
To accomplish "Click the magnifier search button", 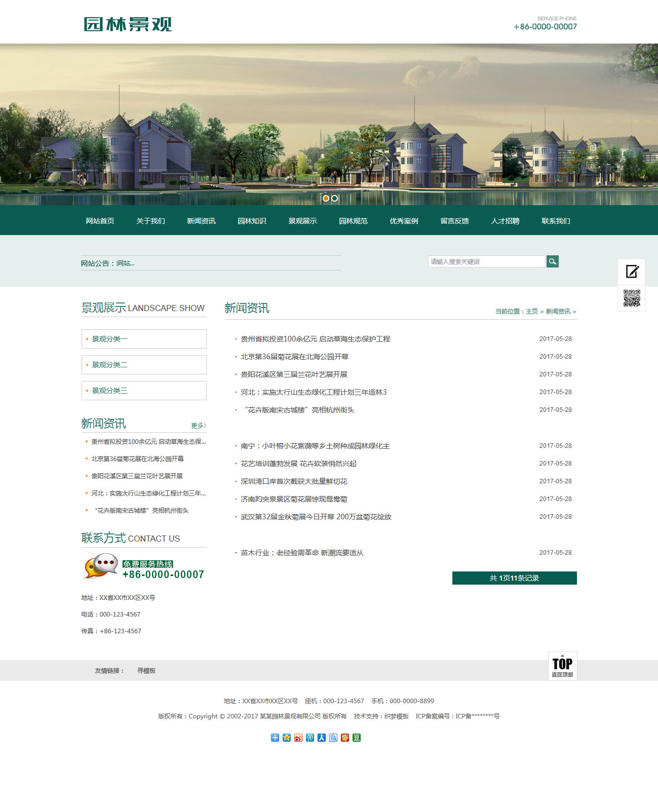I will [552, 261].
